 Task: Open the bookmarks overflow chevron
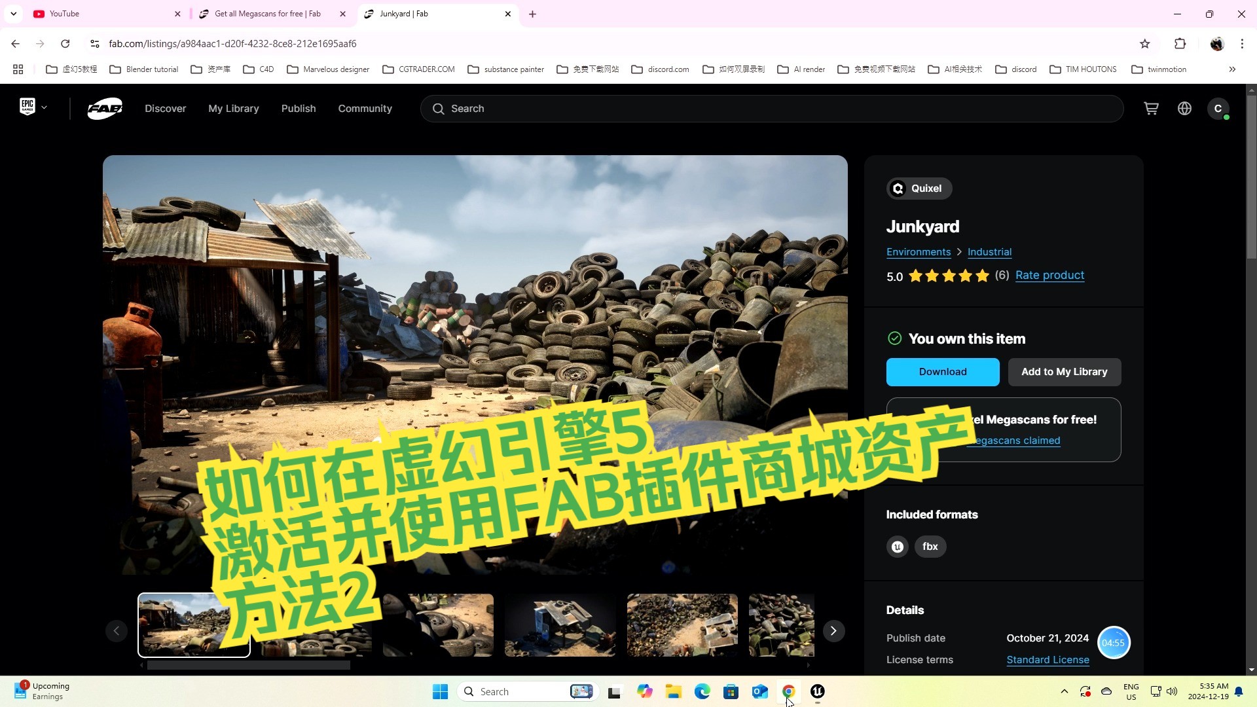1232,69
